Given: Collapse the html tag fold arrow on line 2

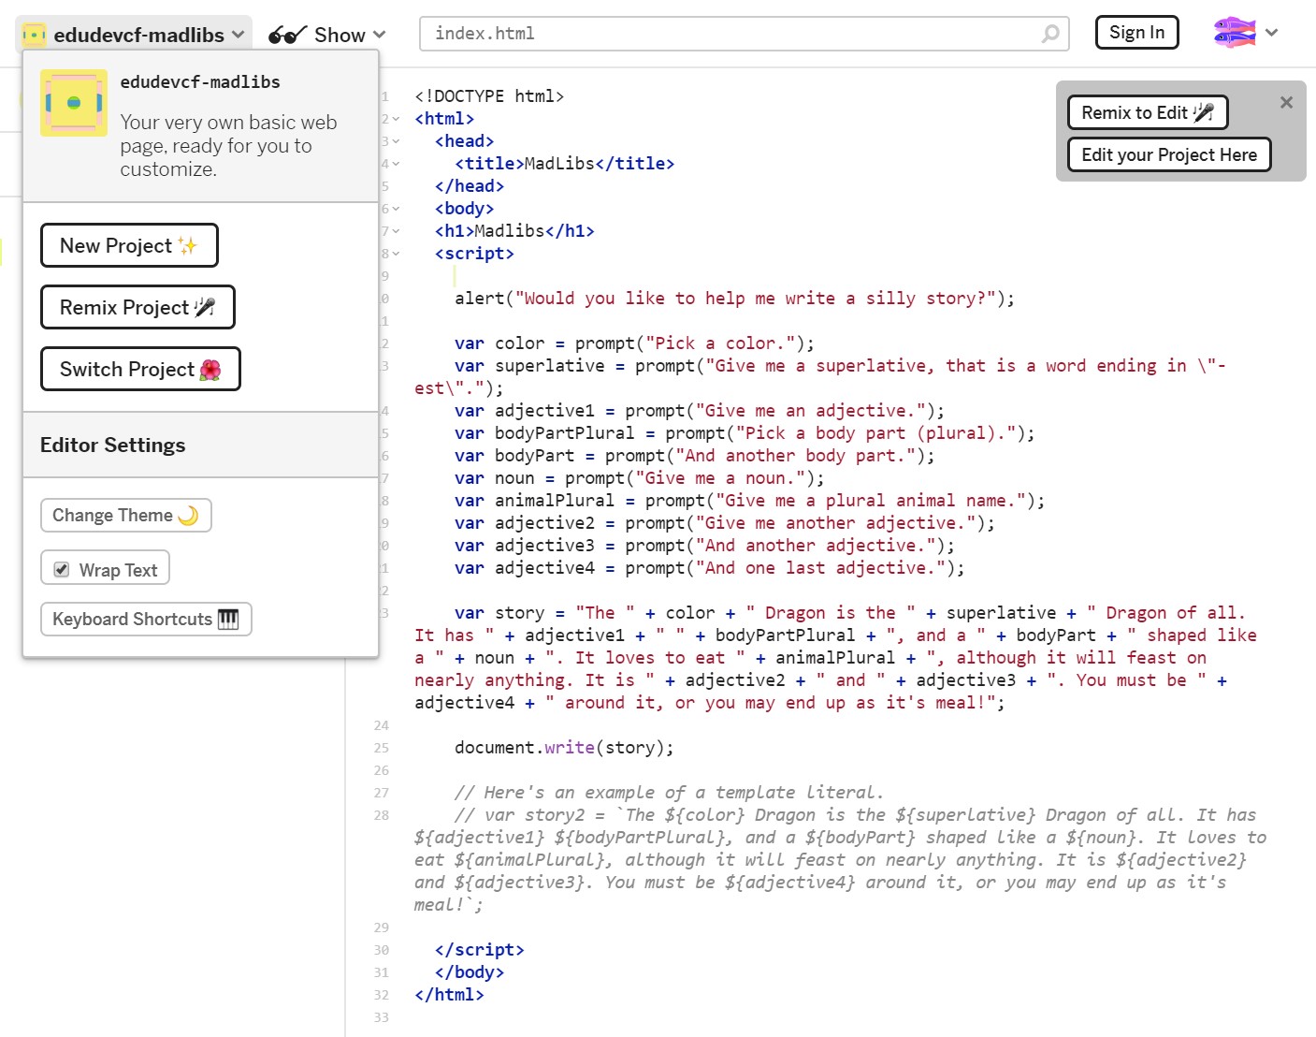Looking at the screenshot, I should [397, 119].
